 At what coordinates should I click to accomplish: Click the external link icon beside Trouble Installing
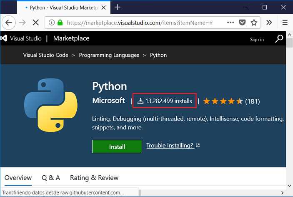tap(198, 145)
